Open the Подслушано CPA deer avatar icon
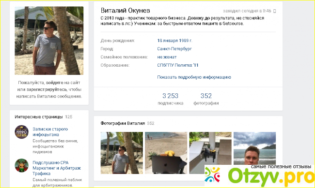The image size is (315, 188). [x=22, y=165]
